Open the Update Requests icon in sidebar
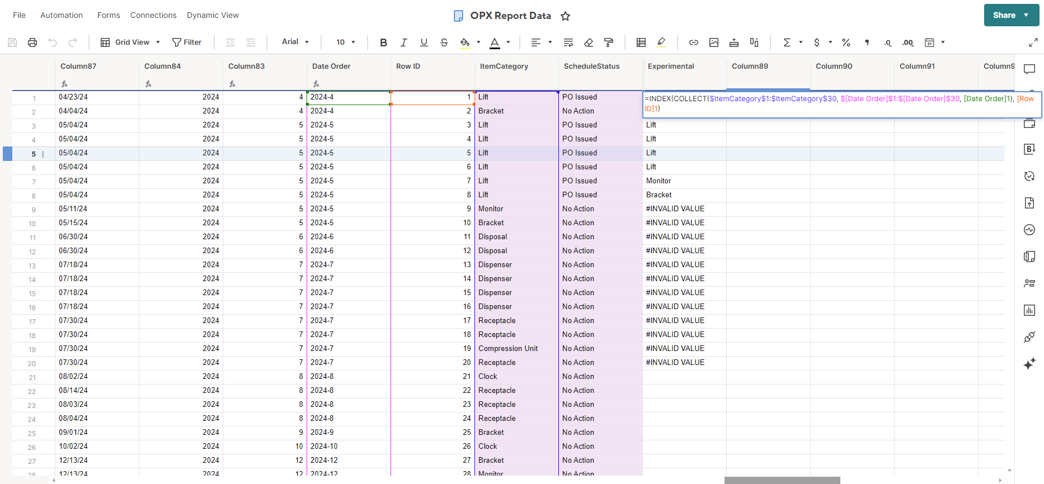The image size is (1044, 484). [x=1029, y=176]
